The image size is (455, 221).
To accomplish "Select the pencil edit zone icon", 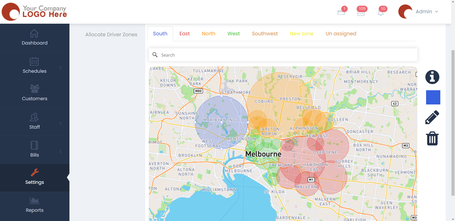I will click(432, 117).
